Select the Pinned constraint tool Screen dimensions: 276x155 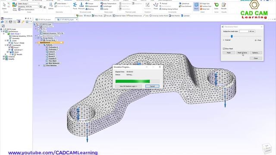tap(163, 3)
